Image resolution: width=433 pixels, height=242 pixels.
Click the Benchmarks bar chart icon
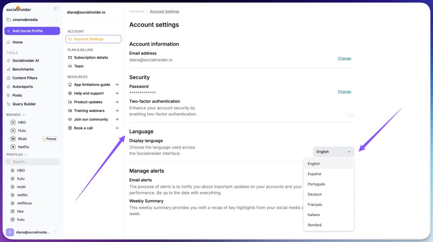9,69
